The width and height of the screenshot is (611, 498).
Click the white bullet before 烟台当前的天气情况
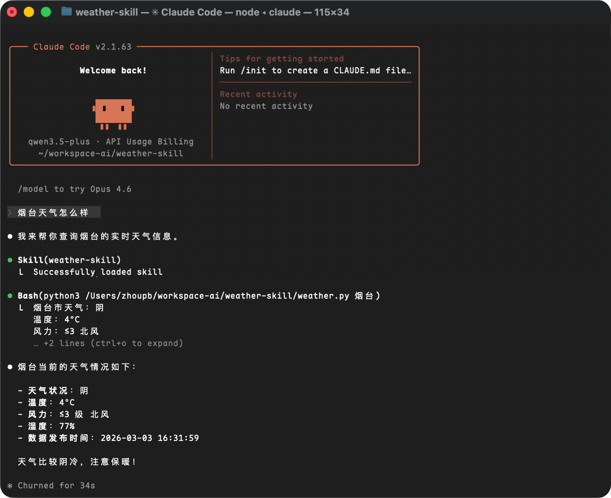click(x=10, y=367)
